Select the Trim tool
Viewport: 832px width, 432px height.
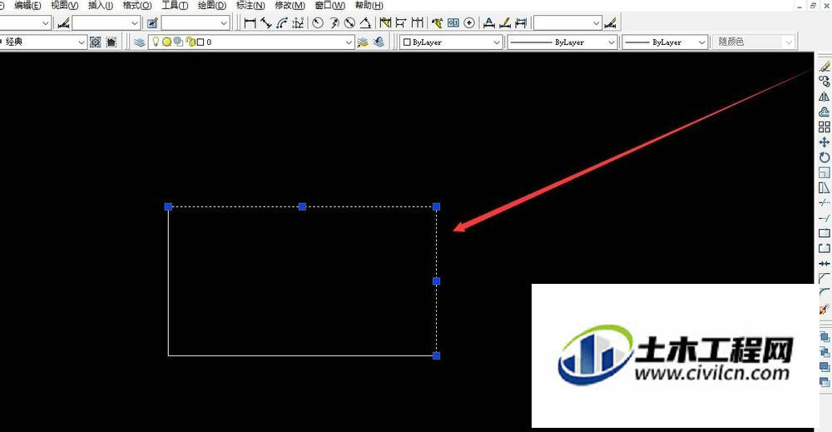pos(824,203)
